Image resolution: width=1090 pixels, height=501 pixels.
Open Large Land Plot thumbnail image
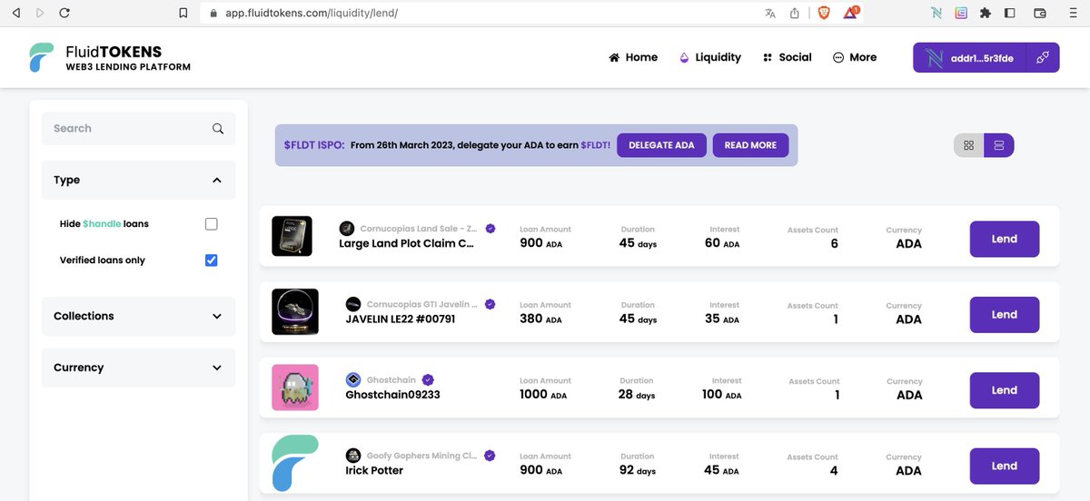[292, 236]
